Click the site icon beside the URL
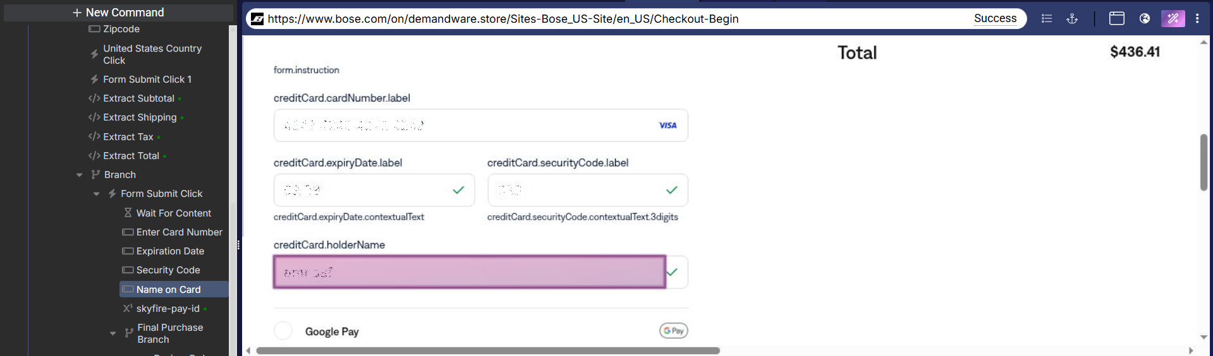Viewport: 1213px width, 356px height. click(257, 19)
